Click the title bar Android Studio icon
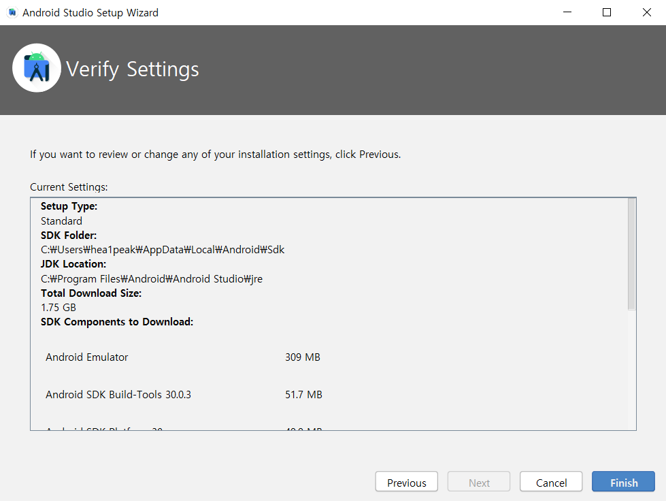This screenshot has height=501, width=666. pos(12,12)
